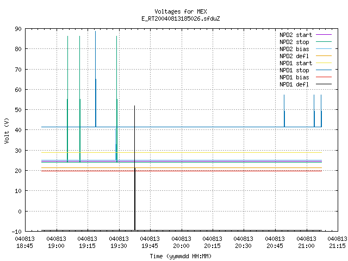
Task: Click the orange line sample beside NPD2 defl
Action: click(324, 56)
